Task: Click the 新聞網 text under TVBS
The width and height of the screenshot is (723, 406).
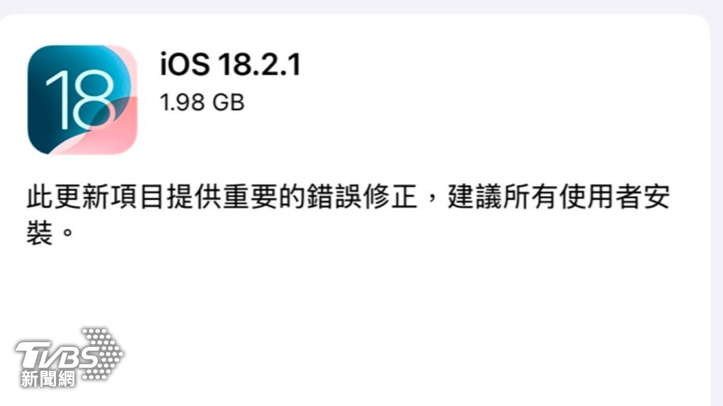Action: coord(48,380)
